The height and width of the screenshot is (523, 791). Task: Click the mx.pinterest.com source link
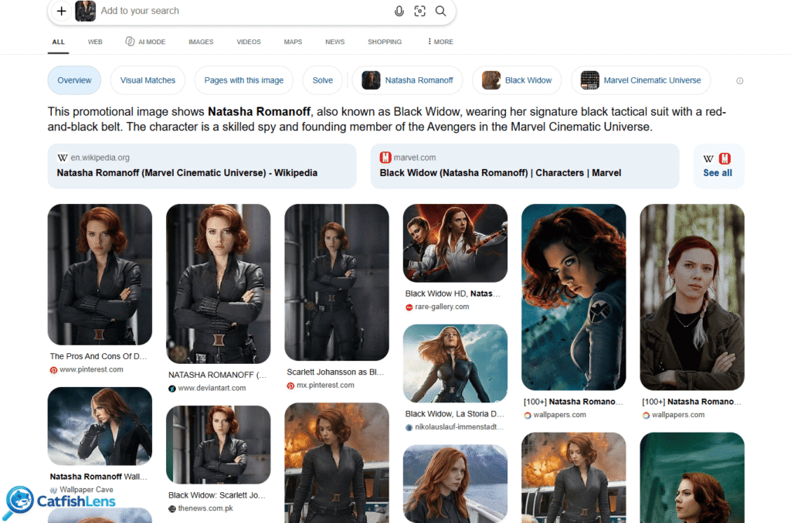click(x=325, y=385)
